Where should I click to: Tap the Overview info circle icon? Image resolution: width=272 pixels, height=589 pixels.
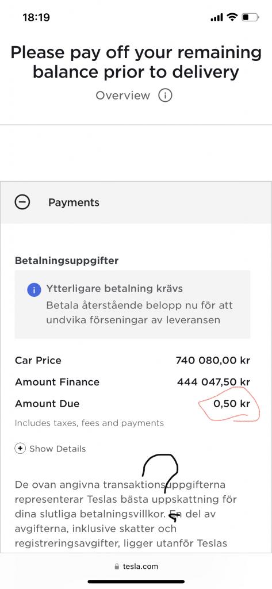point(165,95)
